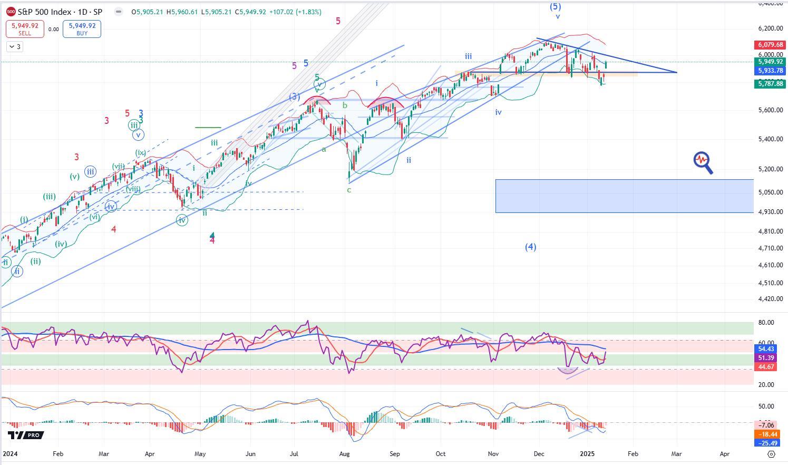
Task: Click the blue 5,933.78 price label
Action: coord(771,70)
